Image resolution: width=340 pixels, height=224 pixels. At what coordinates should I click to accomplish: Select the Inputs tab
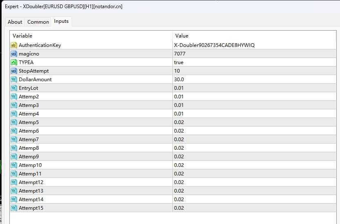coord(61,21)
